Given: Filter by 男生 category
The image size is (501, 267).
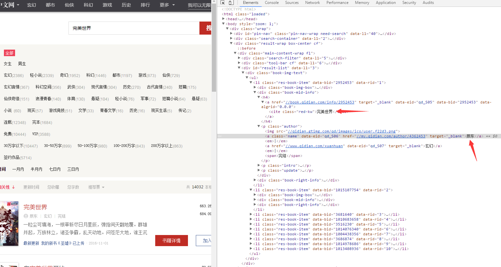Looking at the screenshot, I should 22,64.
